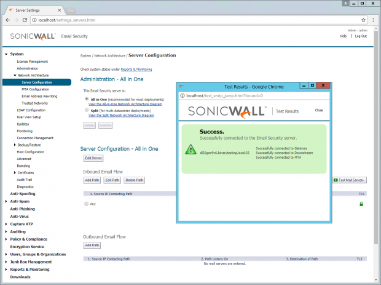
Task: Open User View Setup page
Action: 29,117
